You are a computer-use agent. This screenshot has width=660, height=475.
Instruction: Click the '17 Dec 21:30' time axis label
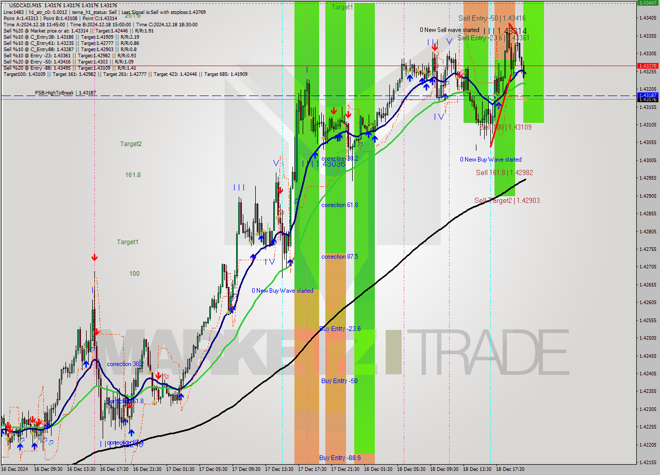(345, 469)
